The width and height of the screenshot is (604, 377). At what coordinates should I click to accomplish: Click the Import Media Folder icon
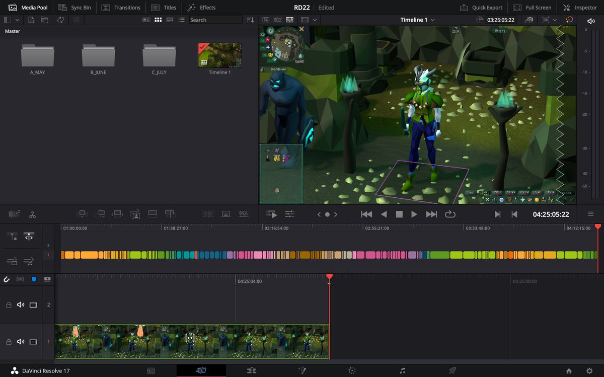coord(45,20)
